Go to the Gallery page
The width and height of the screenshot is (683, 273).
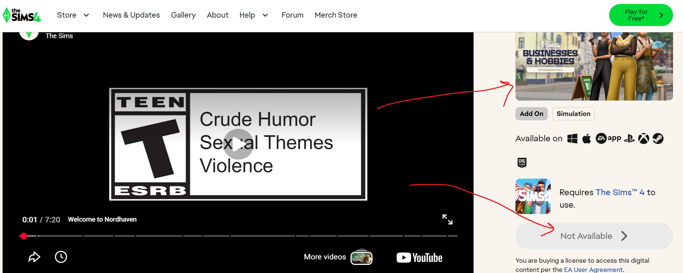[x=183, y=15]
